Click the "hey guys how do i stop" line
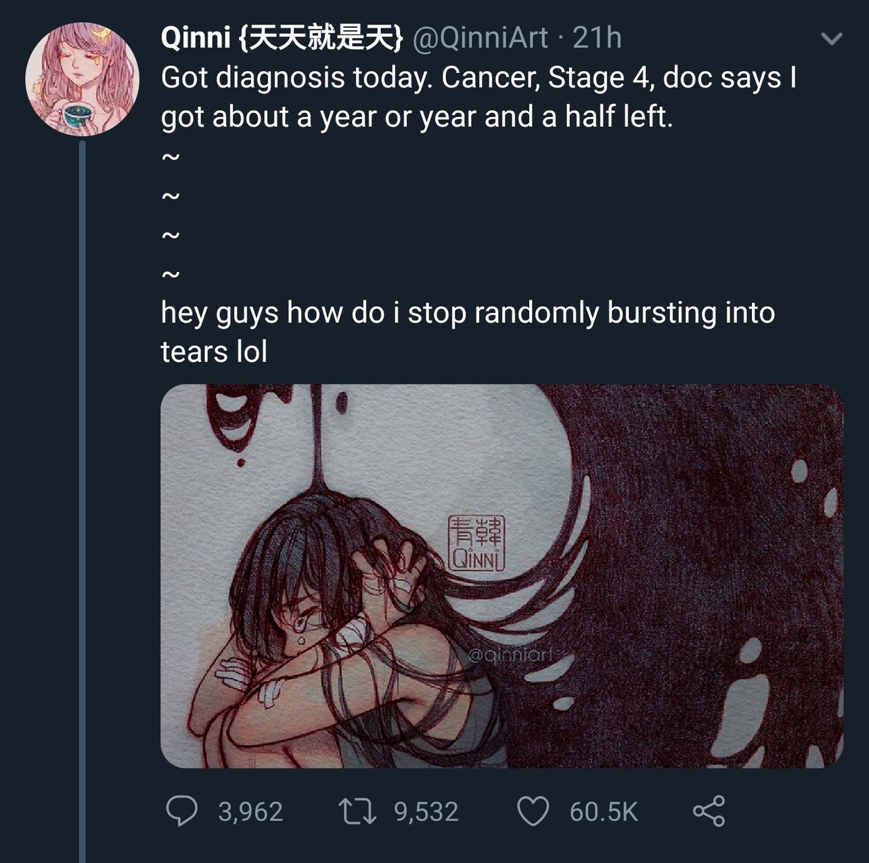The height and width of the screenshot is (863, 869). [x=467, y=313]
